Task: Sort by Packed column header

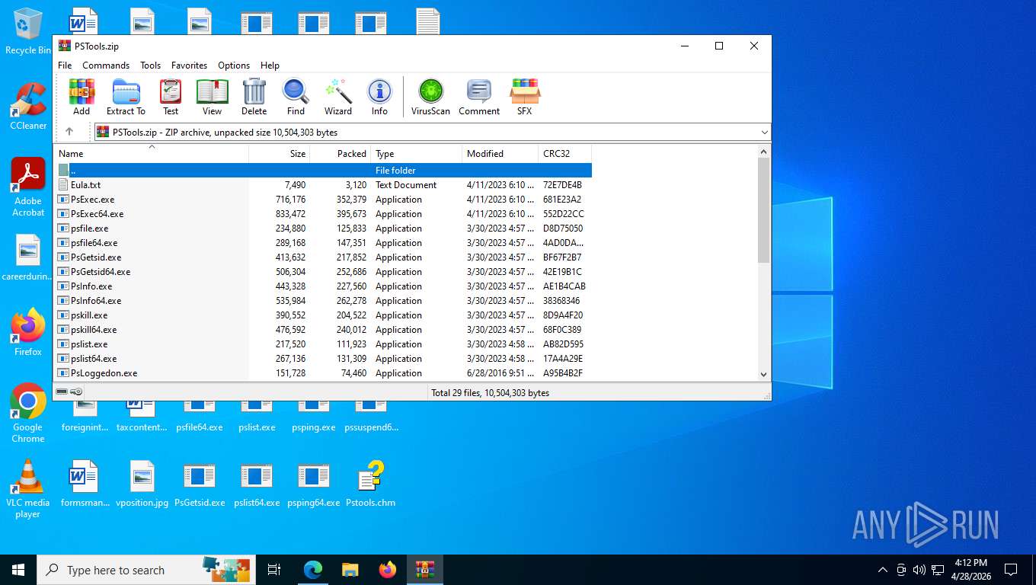Action: click(x=341, y=154)
